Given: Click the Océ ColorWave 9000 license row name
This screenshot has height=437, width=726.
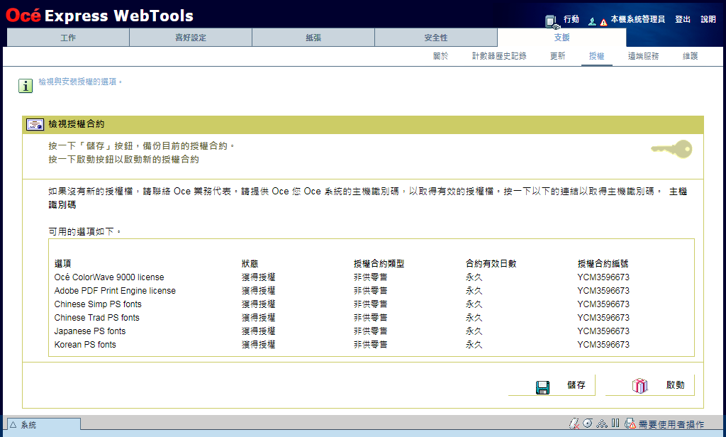Looking at the screenshot, I should 109,277.
